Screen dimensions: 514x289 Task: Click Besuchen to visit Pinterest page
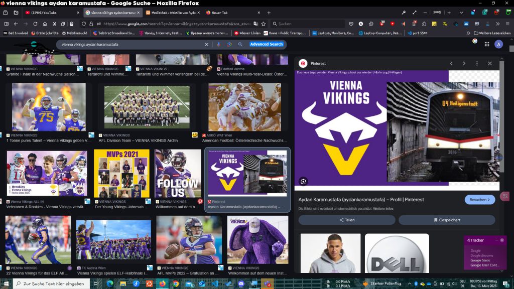479,200
